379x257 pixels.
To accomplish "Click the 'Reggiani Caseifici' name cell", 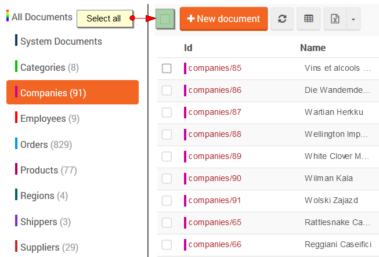I will (338, 244).
